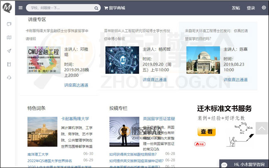This screenshot has height=168, width=269.
Task: Click the yellow 查看 button
Action: [207, 131]
